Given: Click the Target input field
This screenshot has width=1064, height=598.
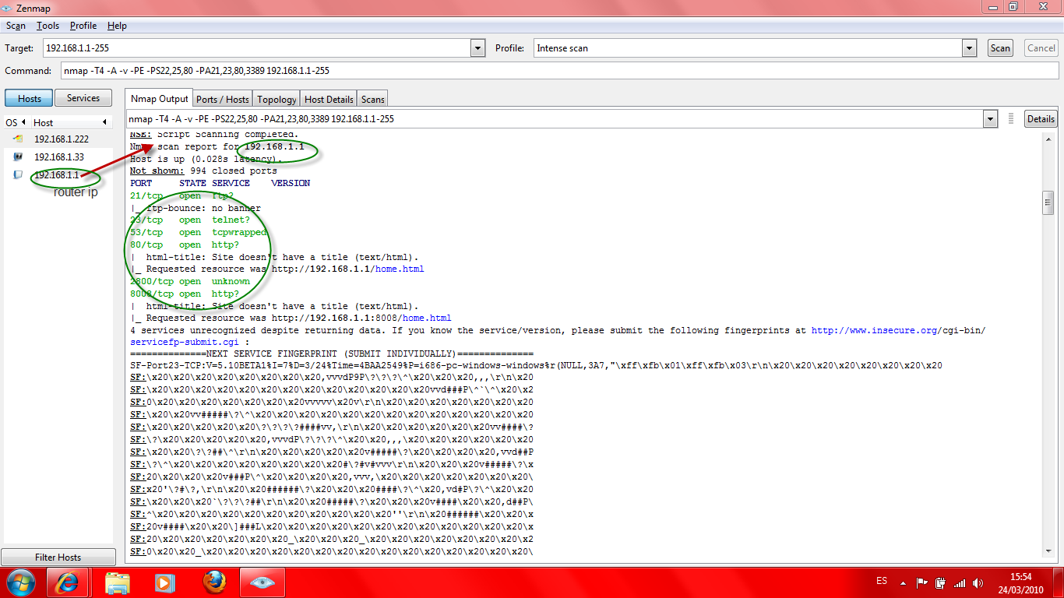Looking at the screenshot, I should tap(257, 48).
